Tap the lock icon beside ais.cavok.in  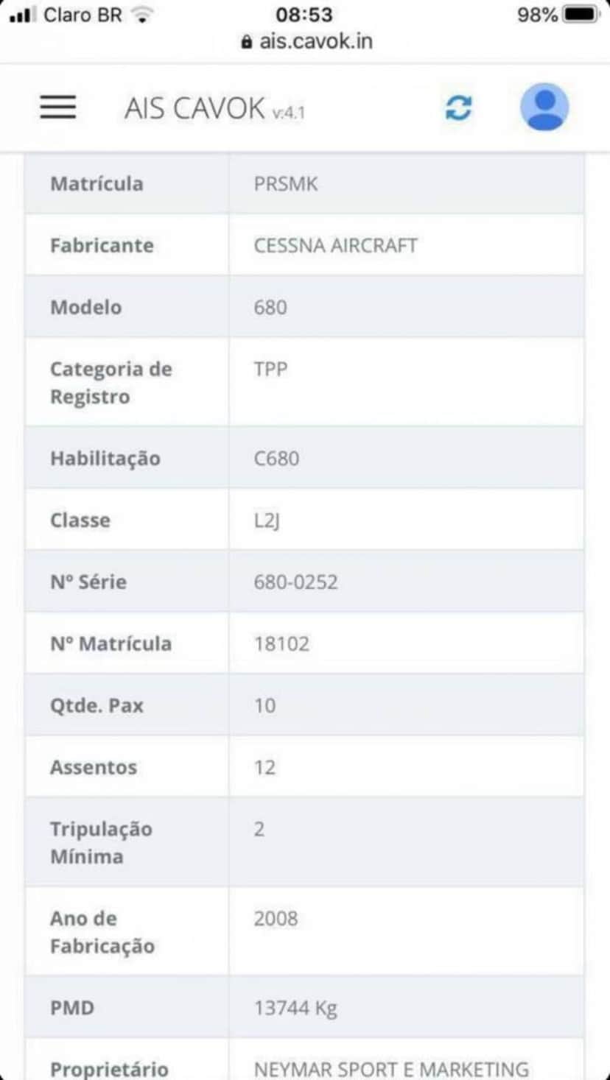tap(247, 41)
